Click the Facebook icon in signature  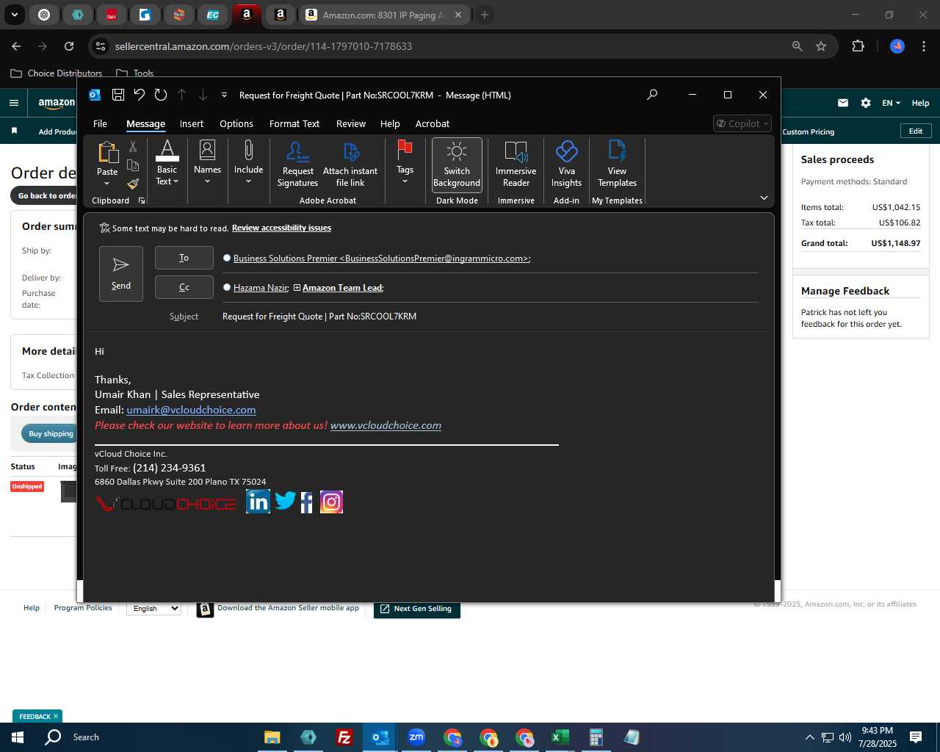(x=307, y=502)
